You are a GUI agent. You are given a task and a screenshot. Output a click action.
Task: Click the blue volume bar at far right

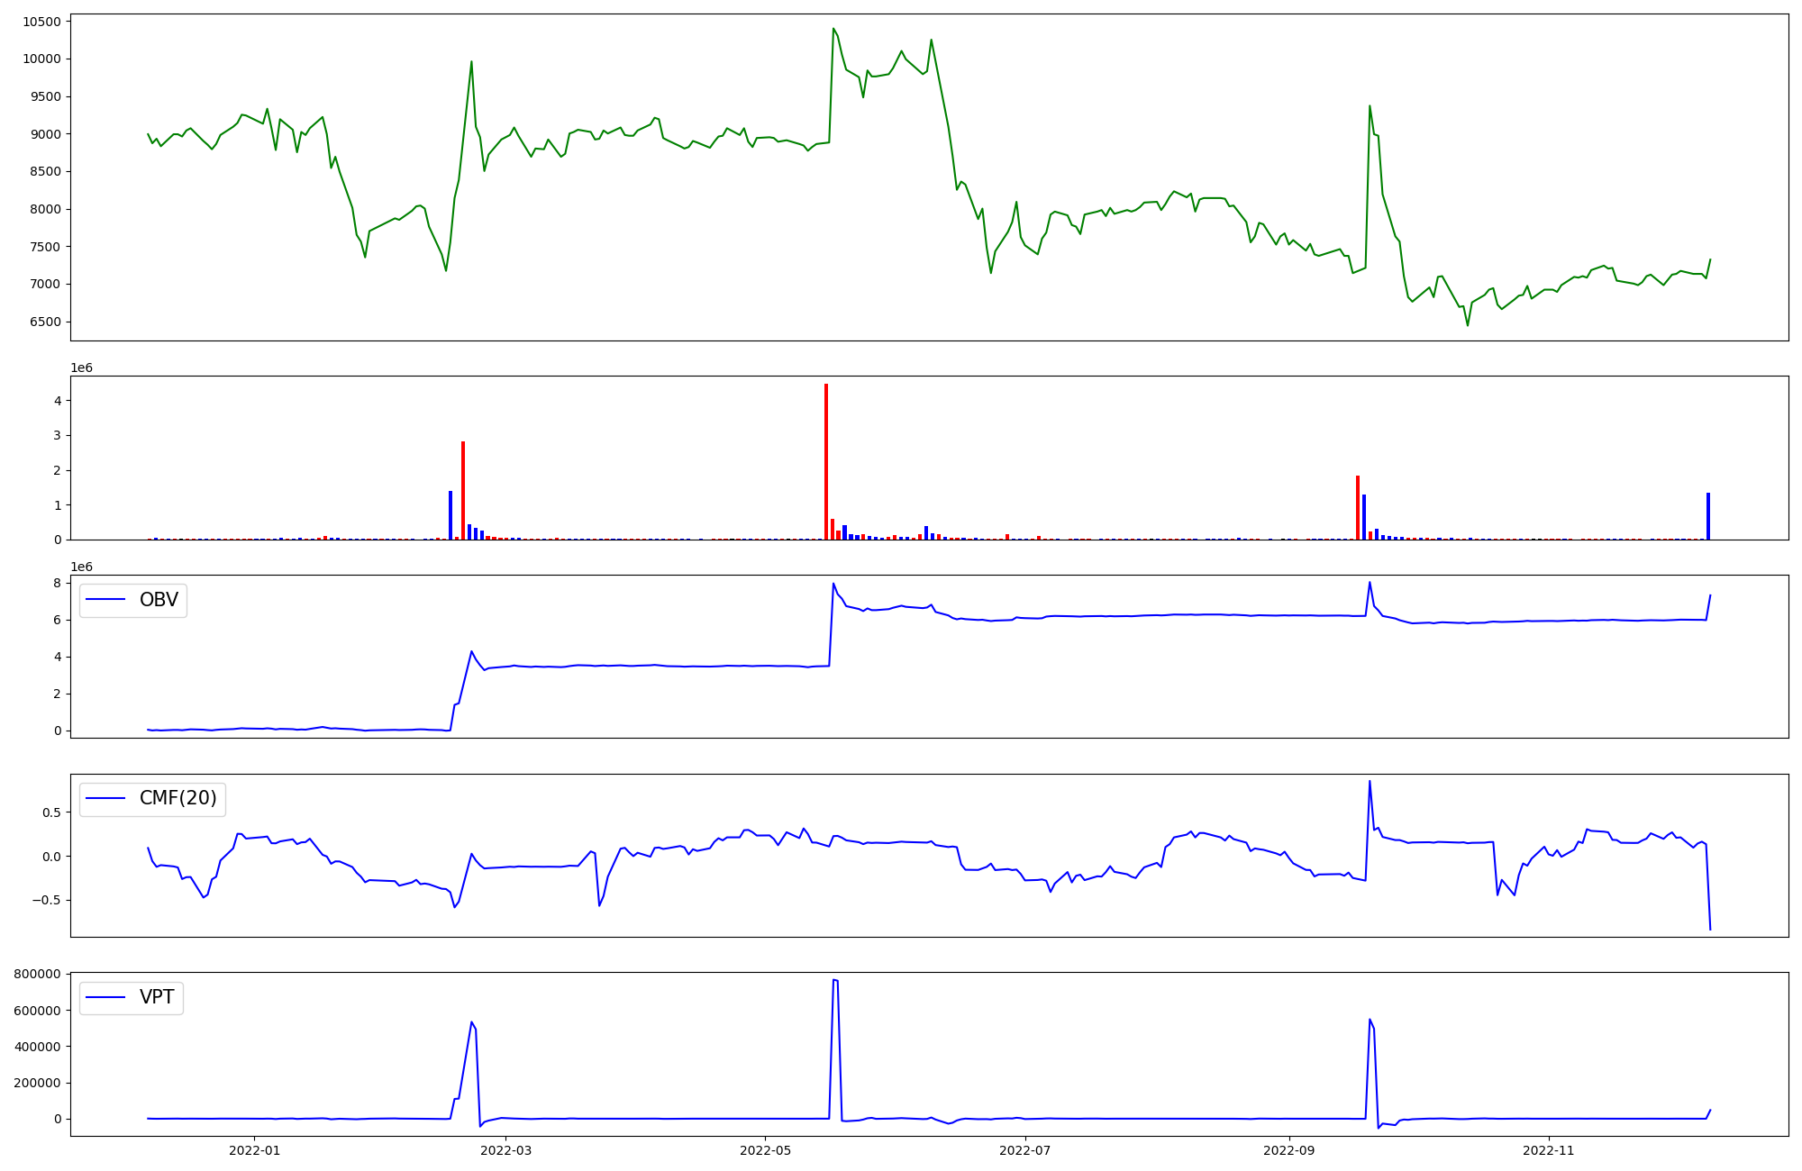point(1707,515)
